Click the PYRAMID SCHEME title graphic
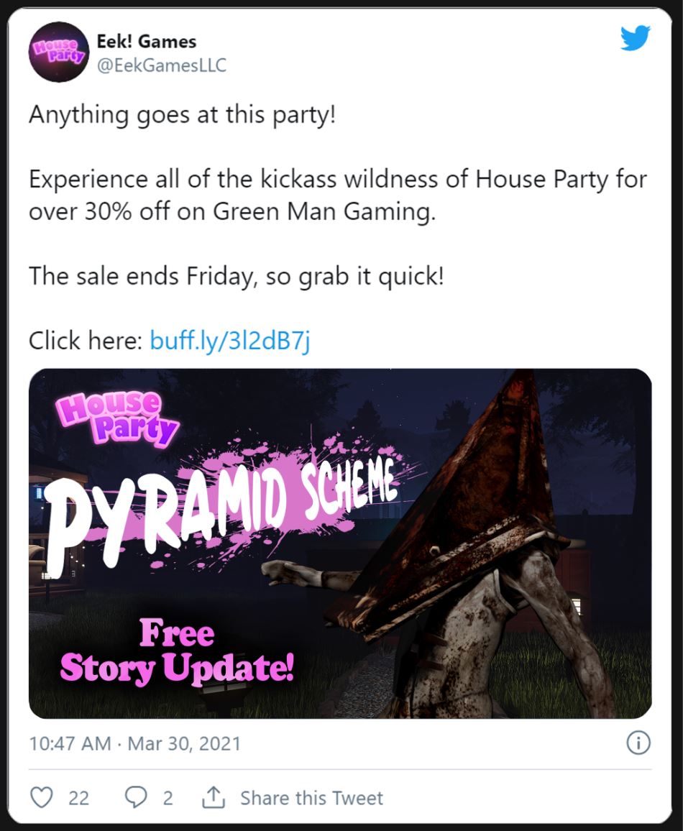This screenshot has height=831, width=683. click(x=223, y=509)
